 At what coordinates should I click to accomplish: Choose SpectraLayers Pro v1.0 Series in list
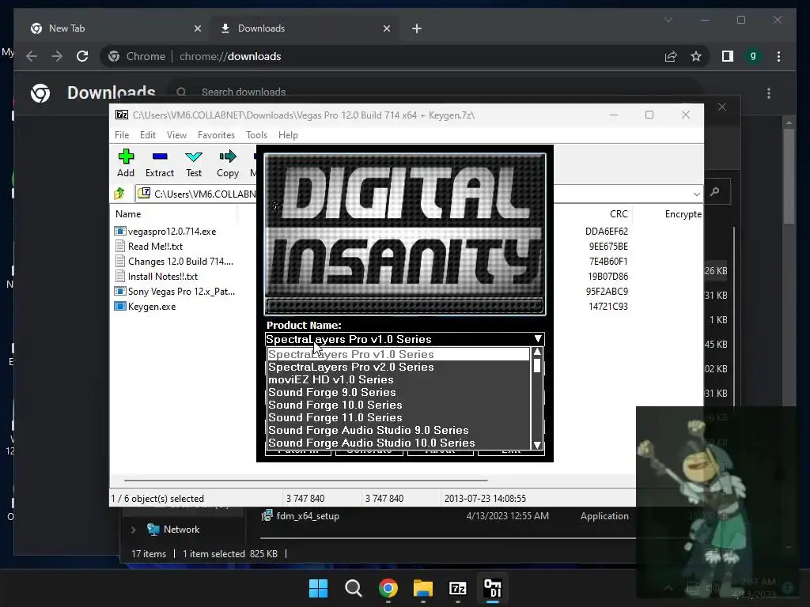399,354
